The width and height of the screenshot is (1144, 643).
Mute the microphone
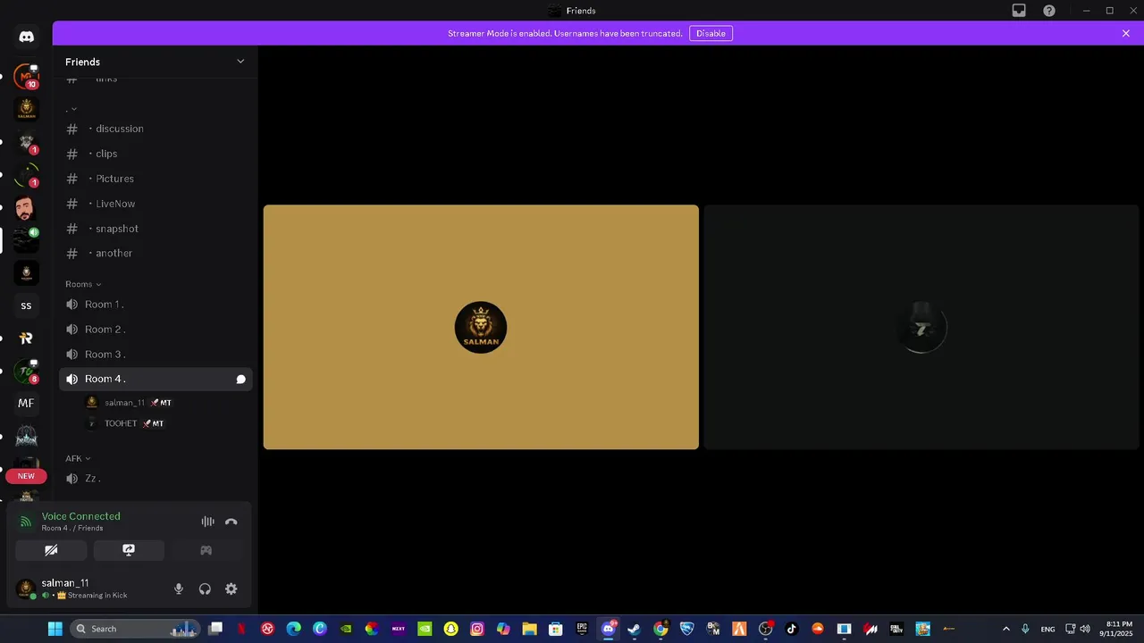pyautogui.click(x=179, y=589)
